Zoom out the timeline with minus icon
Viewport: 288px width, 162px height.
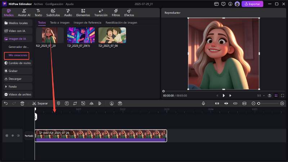click(x=253, y=103)
